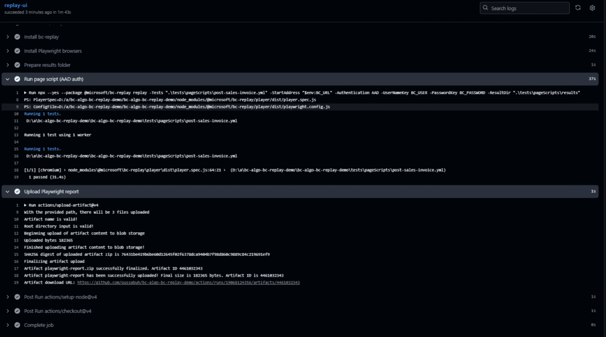Open the log settings gear icon
This screenshot has width=606, height=337.
(592, 8)
